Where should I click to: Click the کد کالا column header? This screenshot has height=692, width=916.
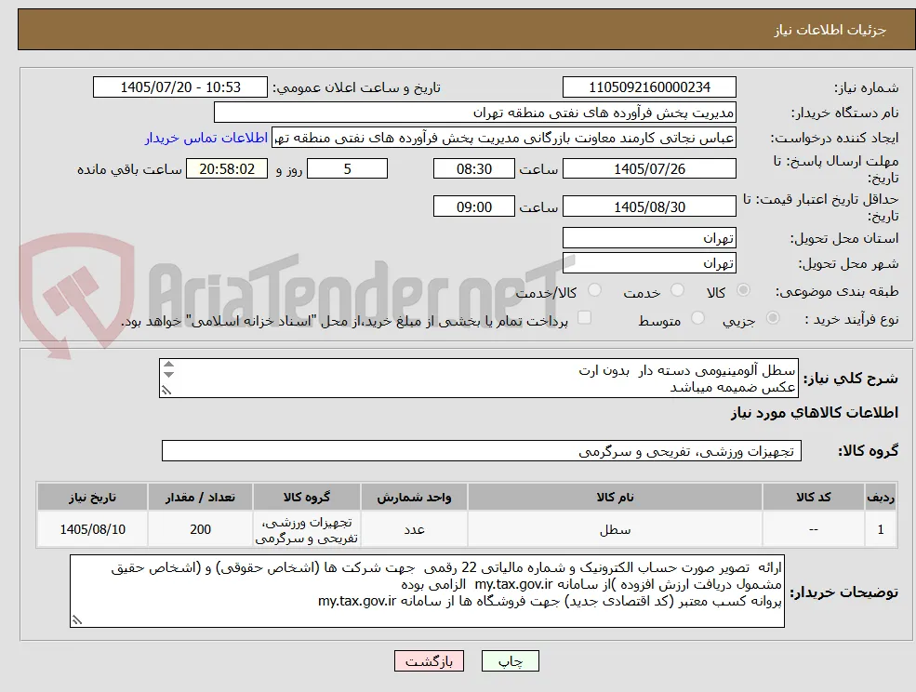point(813,498)
